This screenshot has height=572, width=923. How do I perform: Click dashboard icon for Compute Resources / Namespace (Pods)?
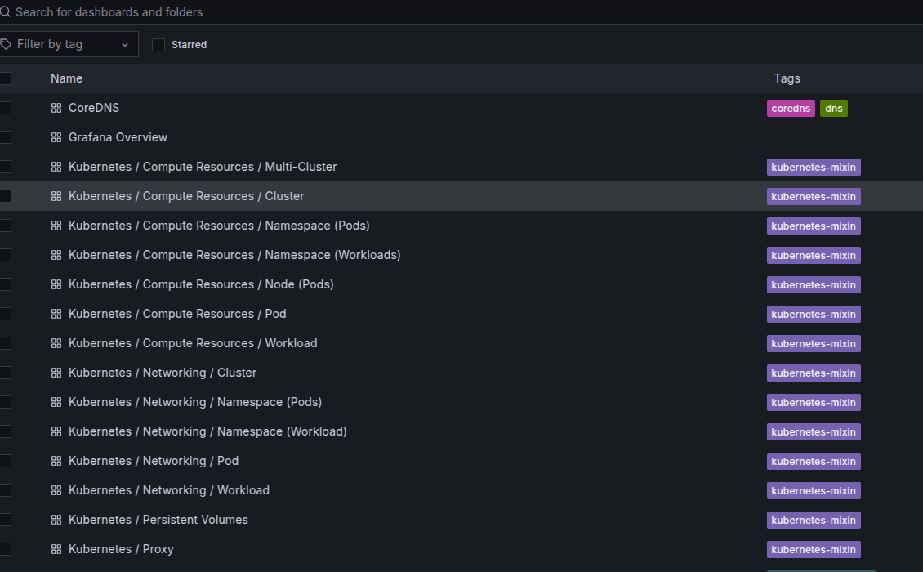click(x=56, y=226)
